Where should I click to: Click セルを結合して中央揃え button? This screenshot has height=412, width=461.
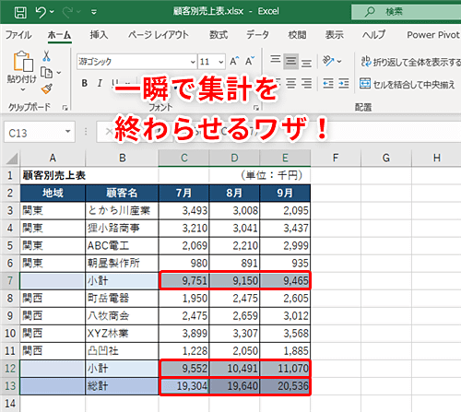[x=408, y=84]
